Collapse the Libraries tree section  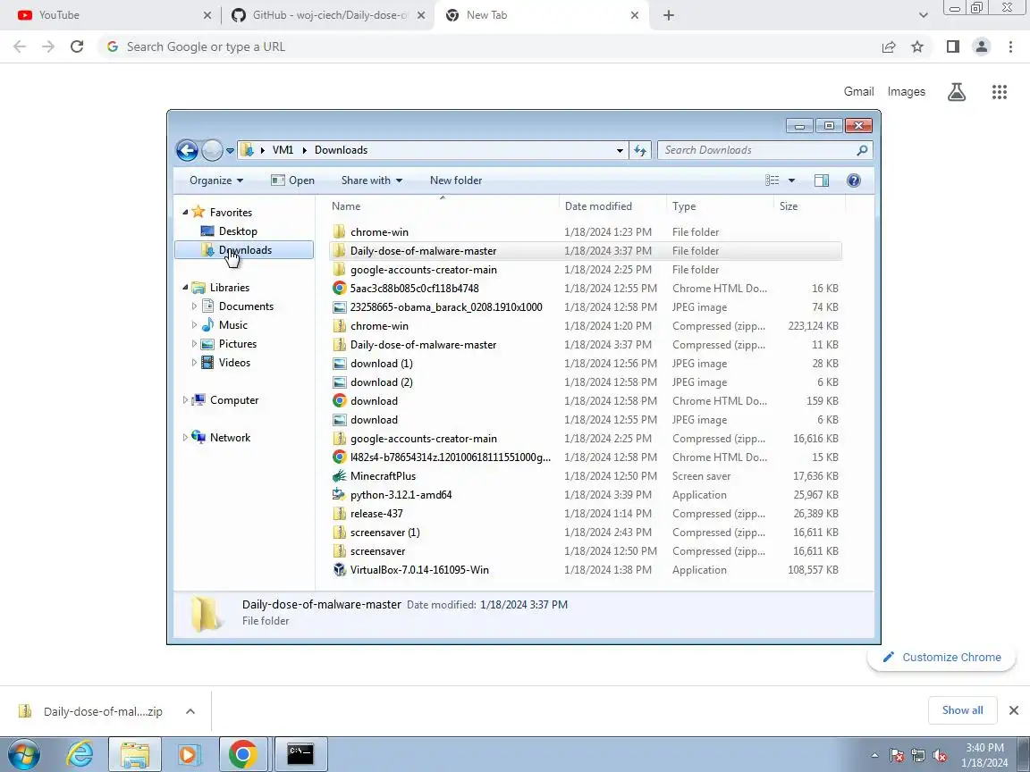[185, 287]
